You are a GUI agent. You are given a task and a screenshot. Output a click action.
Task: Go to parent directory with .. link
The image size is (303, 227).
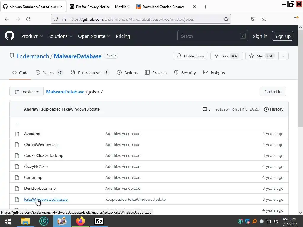click(x=17, y=123)
